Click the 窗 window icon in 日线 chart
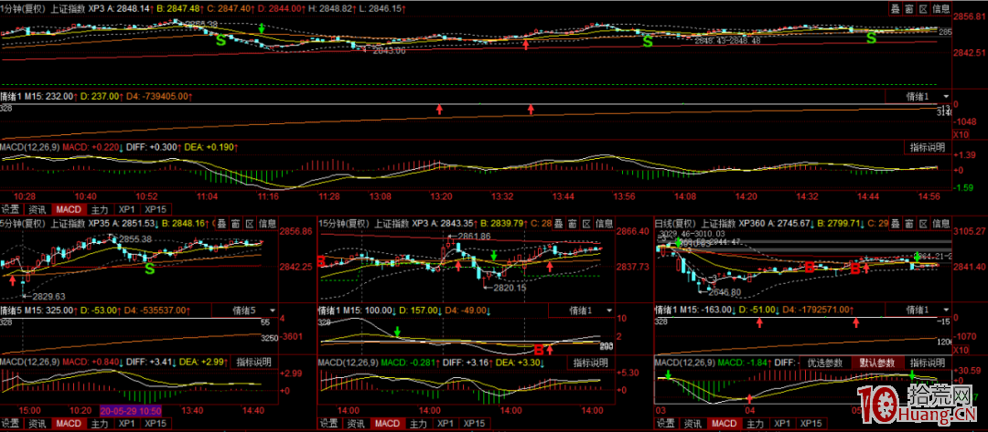The height and width of the screenshot is (432, 988). click(x=909, y=223)
